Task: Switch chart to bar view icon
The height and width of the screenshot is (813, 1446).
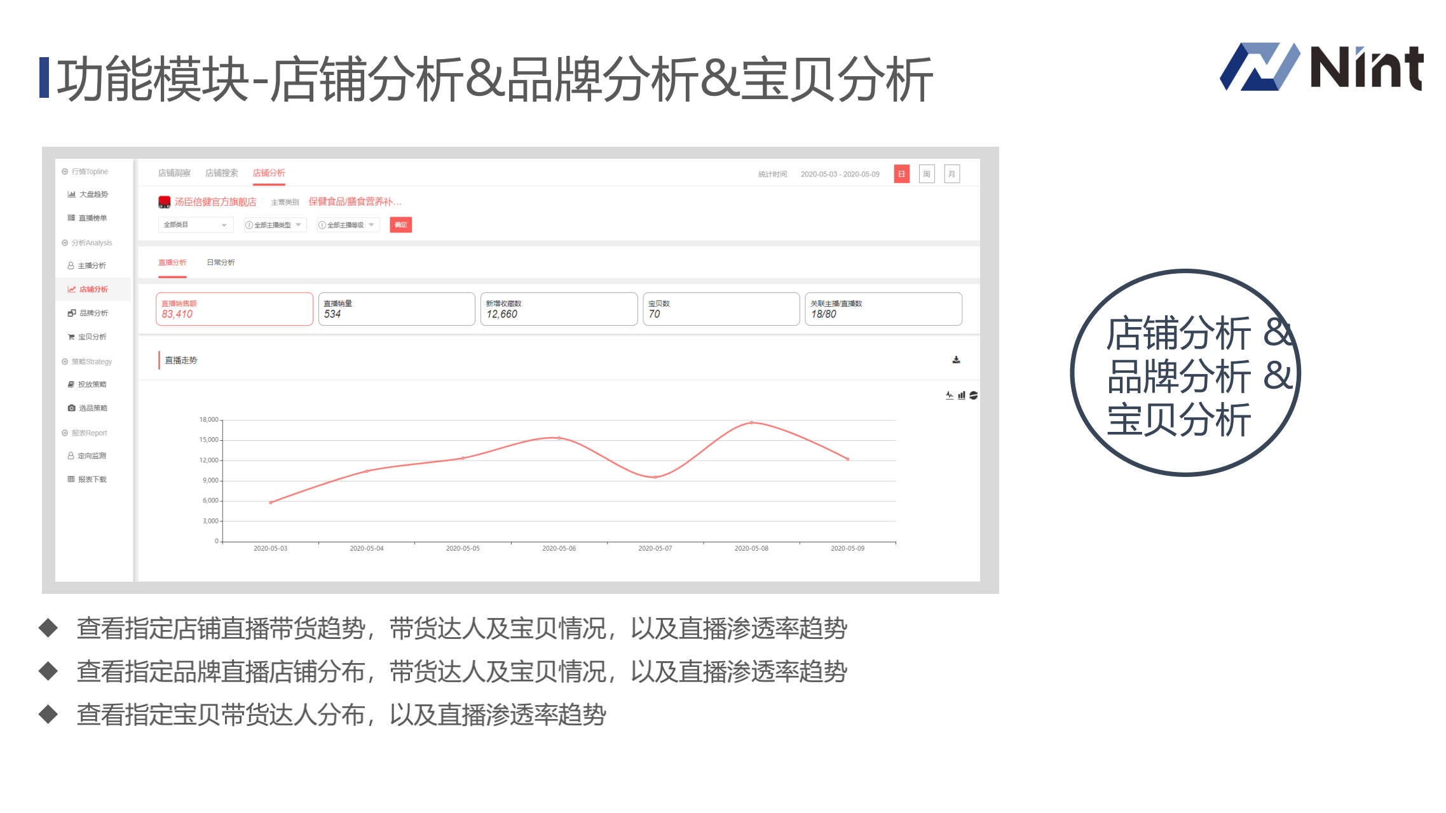Action: click(x=962, y=395)
